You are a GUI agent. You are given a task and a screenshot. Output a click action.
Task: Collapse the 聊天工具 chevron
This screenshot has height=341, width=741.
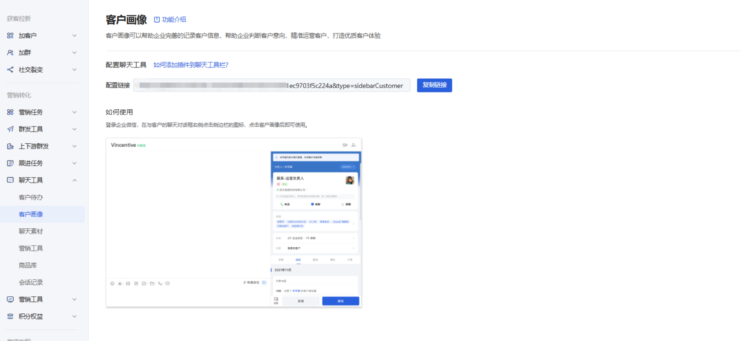(x=75, y=180)
